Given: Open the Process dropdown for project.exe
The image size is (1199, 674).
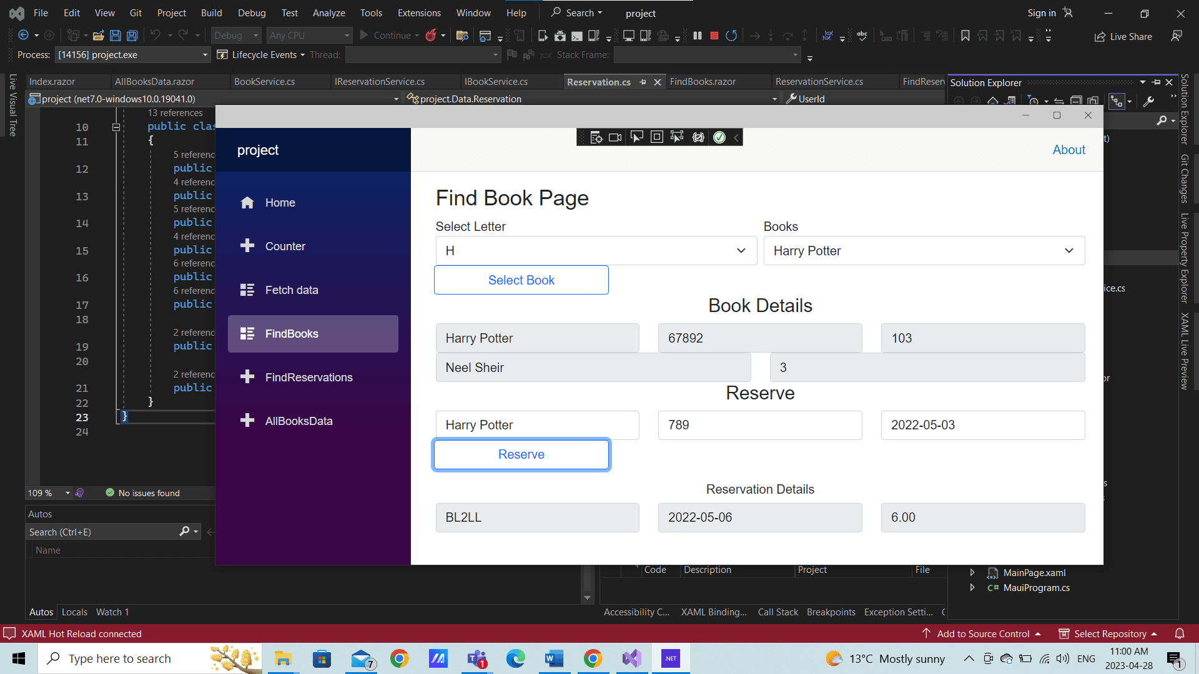Looking at the screenshot, I should (x=132, y=55).
